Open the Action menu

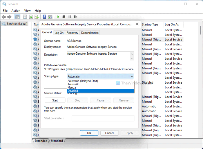(16, 11)
